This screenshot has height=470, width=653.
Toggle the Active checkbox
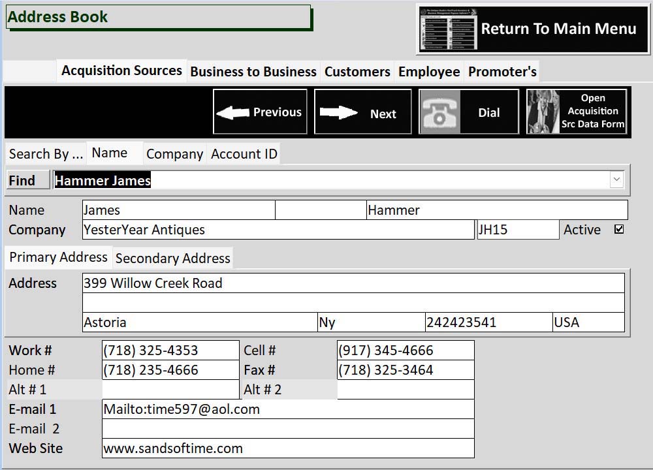click(x=619, y=229)
